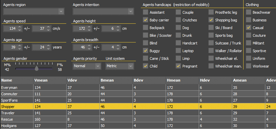
Task: Increase agents age mean with up arrow
Action: pos(19,46)
